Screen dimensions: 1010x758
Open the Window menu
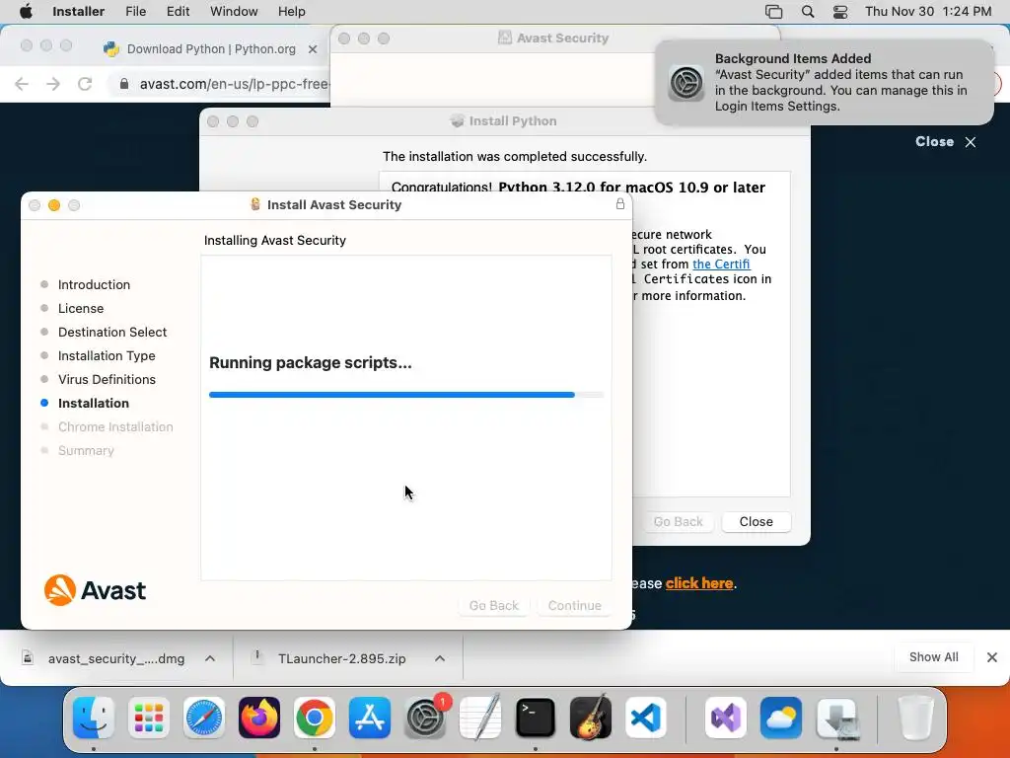click(234, 12)
